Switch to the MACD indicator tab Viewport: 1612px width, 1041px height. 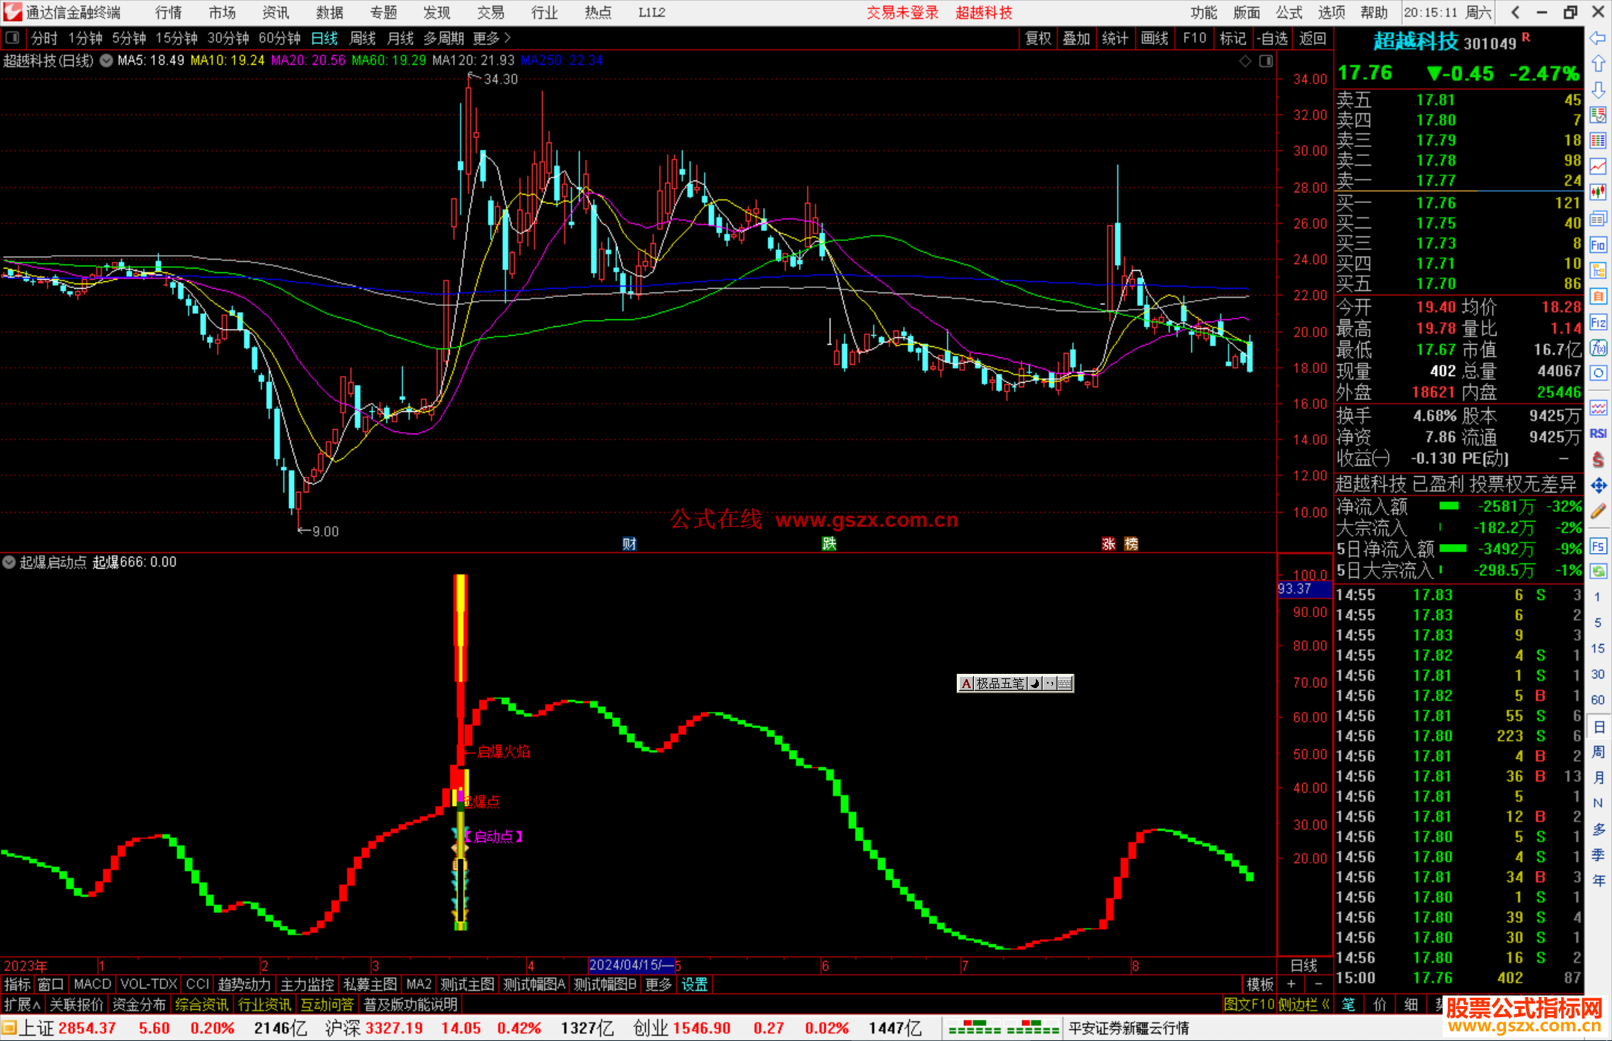[92, 984]
